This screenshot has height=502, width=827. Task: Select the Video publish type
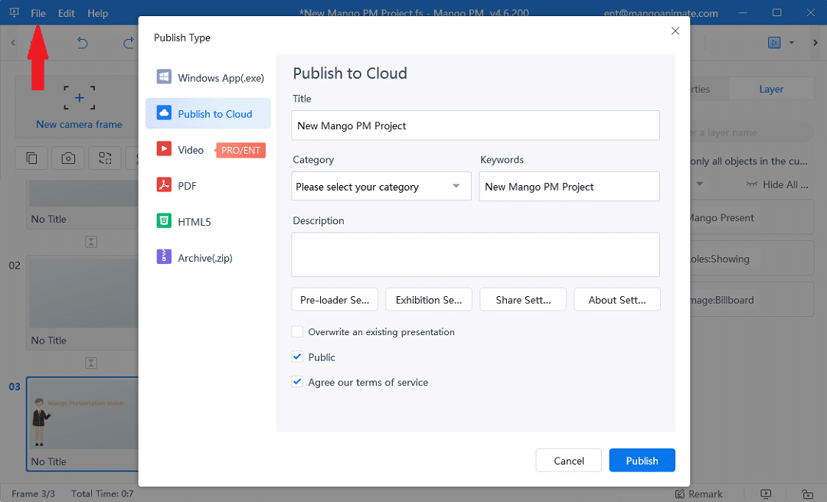click(191, 150)
